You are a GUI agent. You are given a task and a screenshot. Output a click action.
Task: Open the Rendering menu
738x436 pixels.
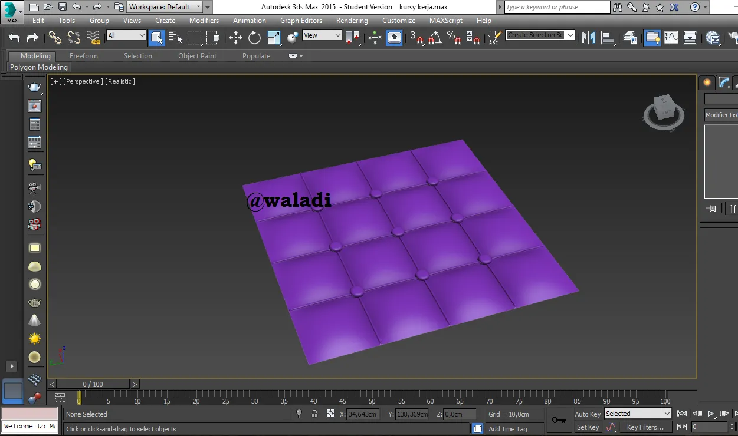(352, 20)
